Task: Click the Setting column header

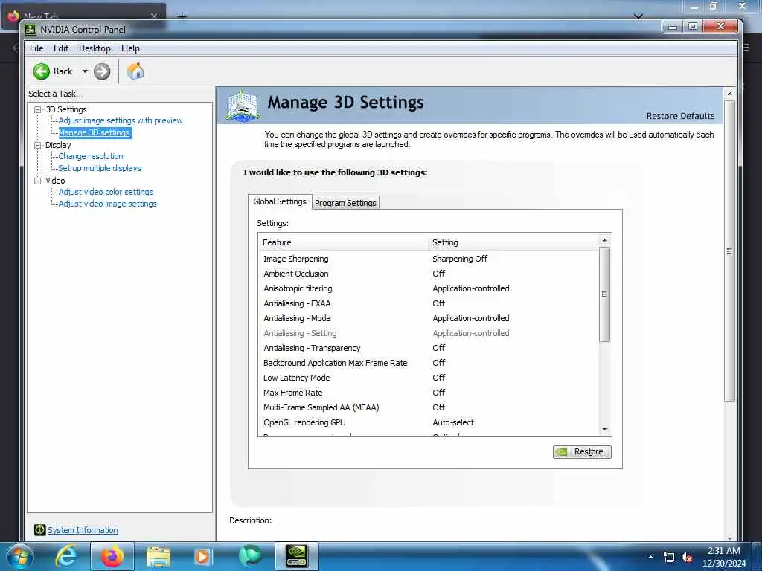Action: (x=513, y=242)
